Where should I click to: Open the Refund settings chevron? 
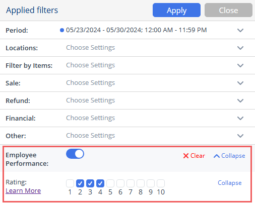240,100
